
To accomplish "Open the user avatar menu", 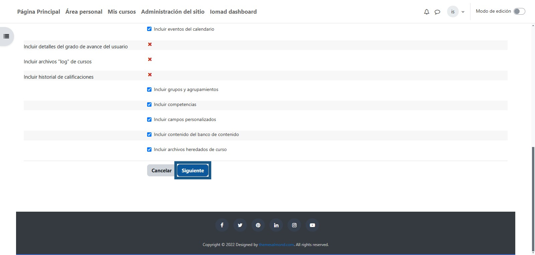I will click(x=453, y=12).
